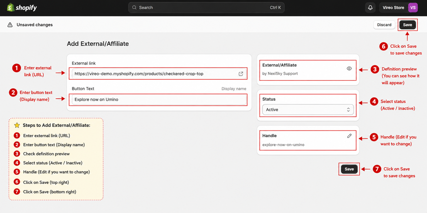Viewport: 427px width, 213px height.
Task: Focus the Button Text input field
Action: tap(159, 99)
